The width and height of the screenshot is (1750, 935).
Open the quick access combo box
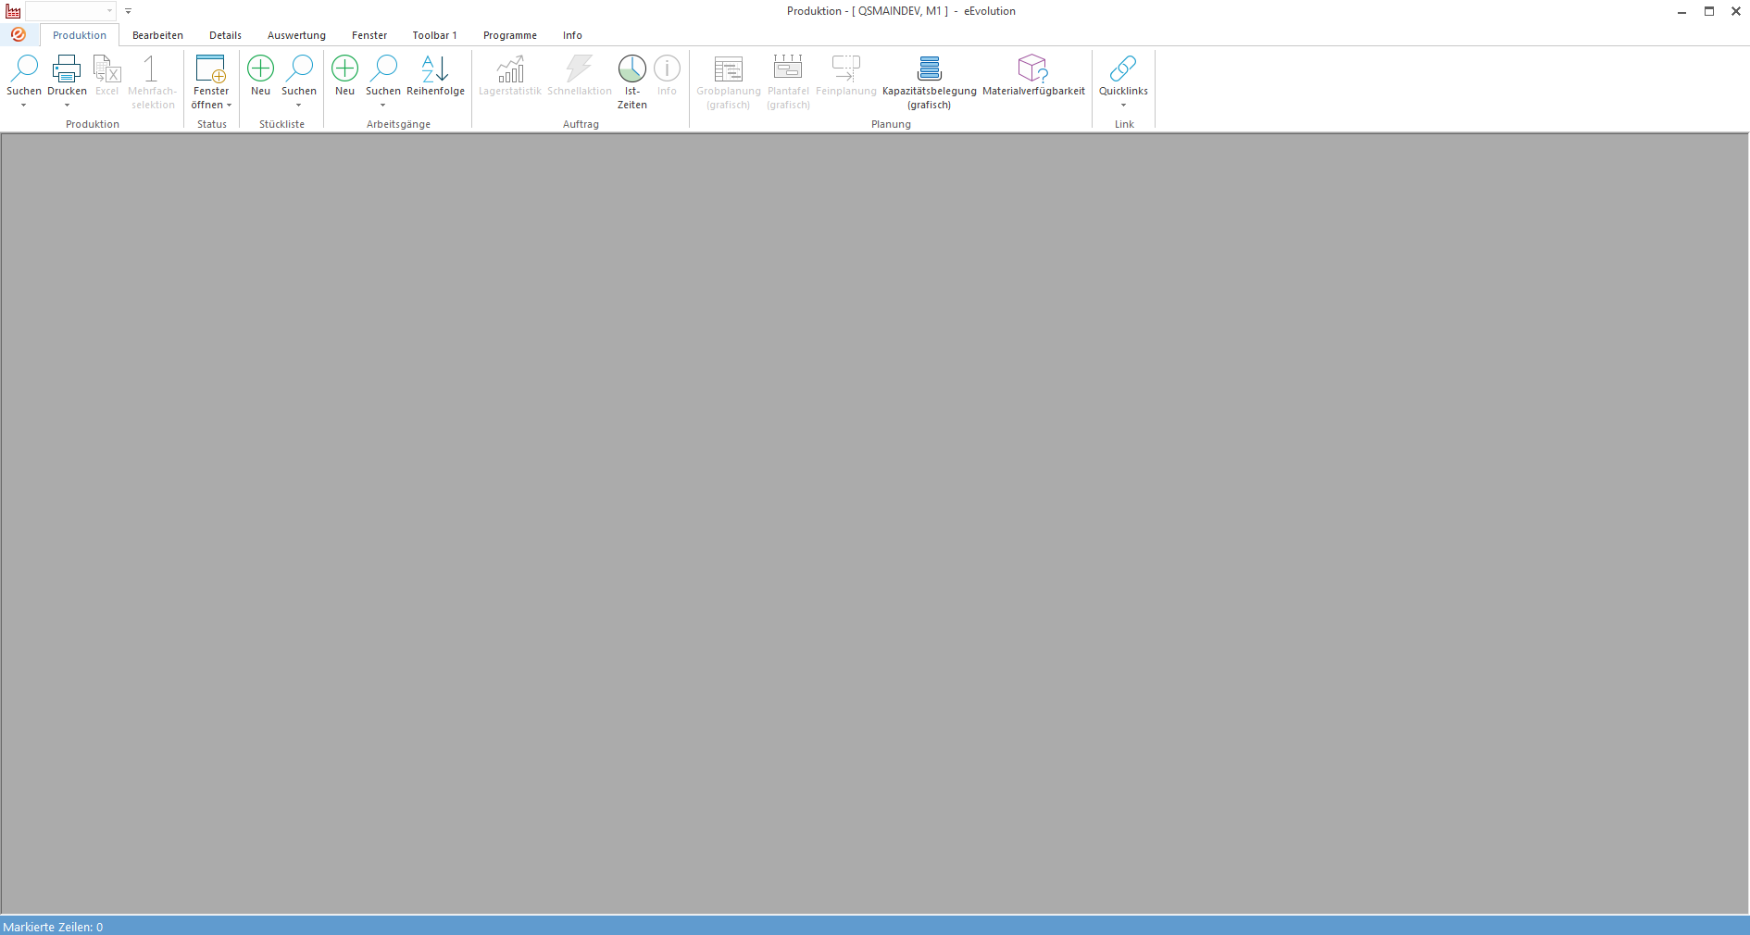point(70,11)
